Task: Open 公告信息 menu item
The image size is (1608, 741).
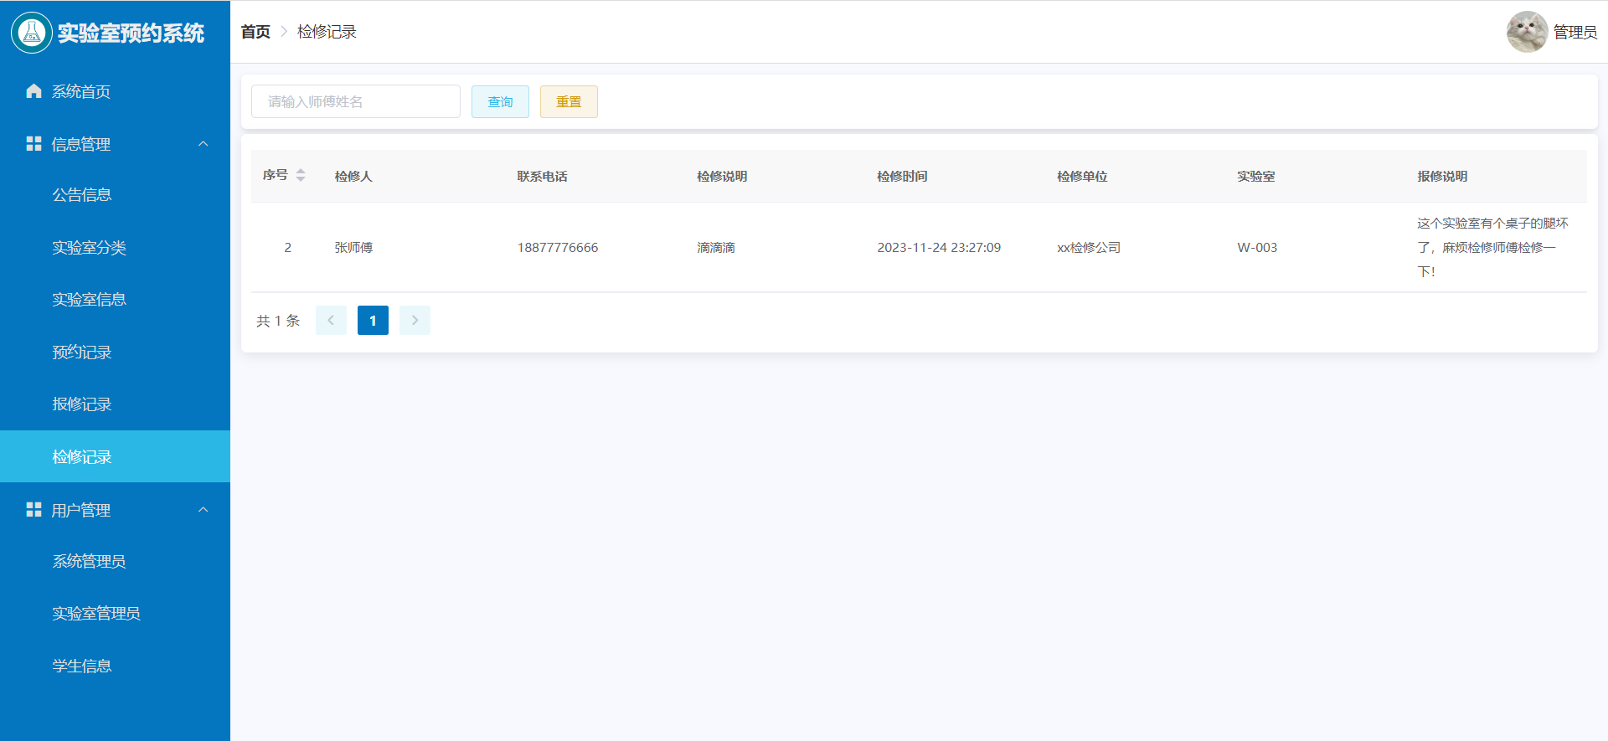Action: tap(115, 195)
